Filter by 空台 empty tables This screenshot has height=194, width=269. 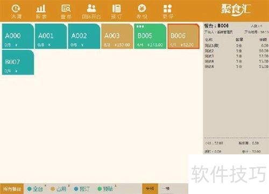click(36, 189)
